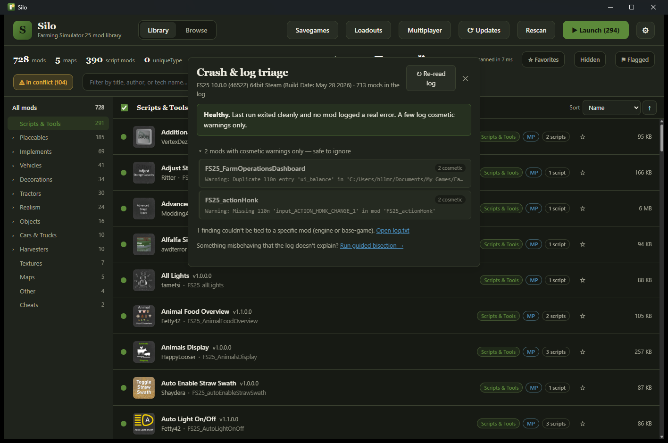Switch to the Library tab

pyautogui.click(x=158, y=30)
